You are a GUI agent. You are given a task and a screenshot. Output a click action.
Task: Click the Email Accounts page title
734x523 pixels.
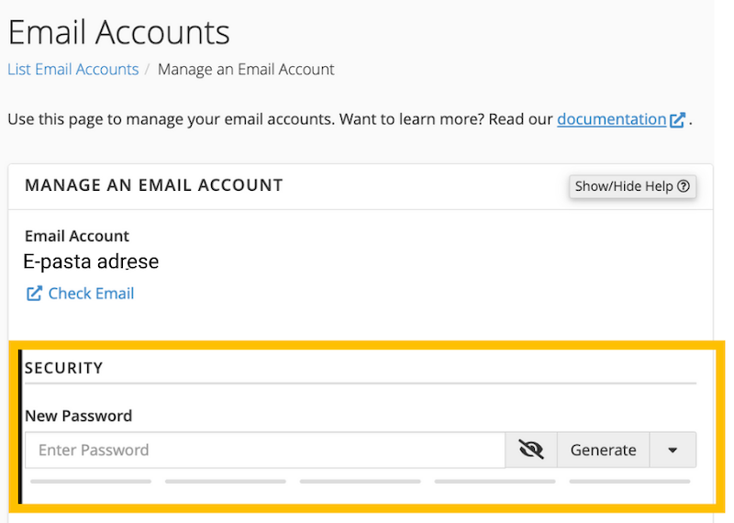pos(118,33)
